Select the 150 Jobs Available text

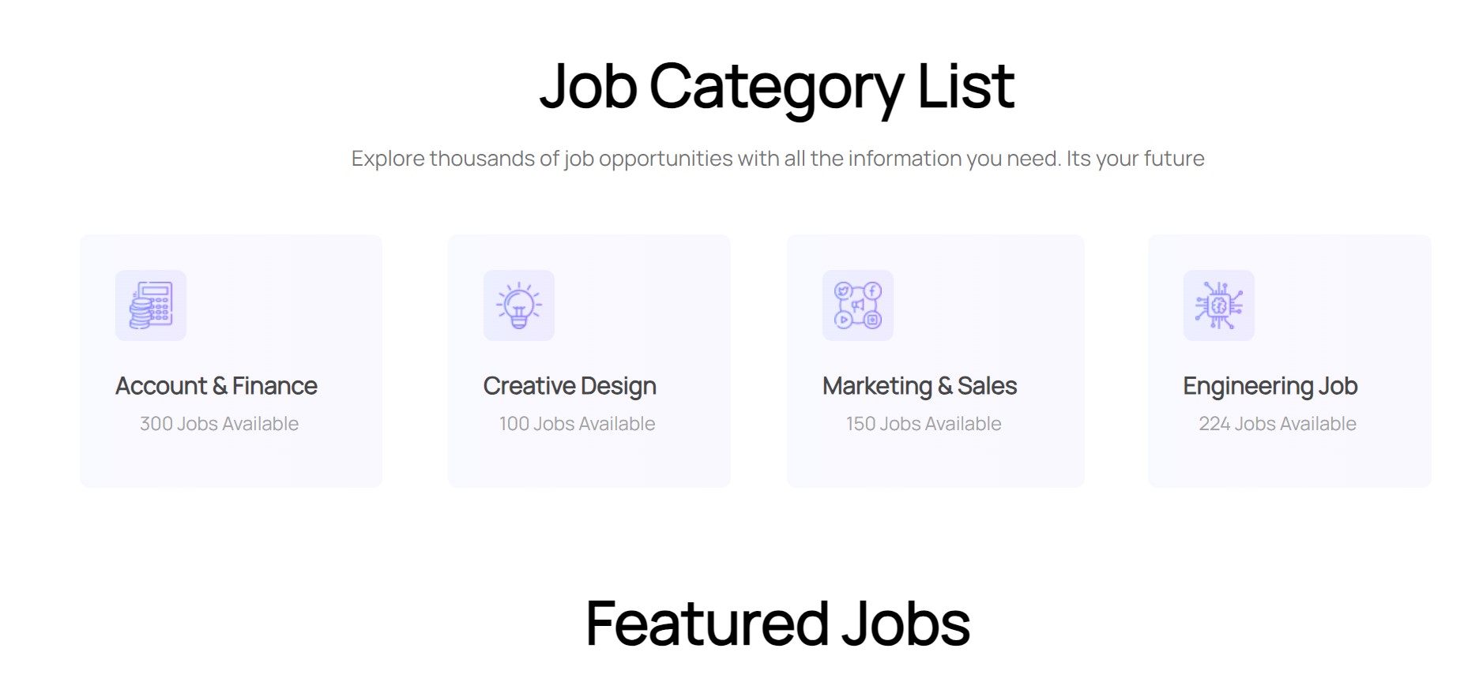[x=924, y=424]
